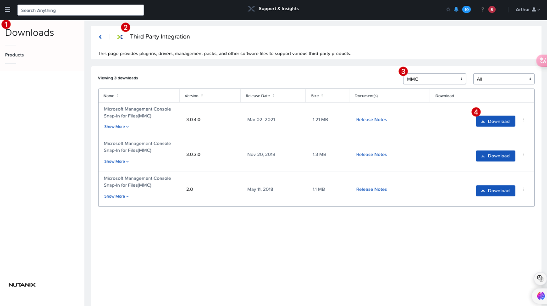
Task: Expand Show More for version 3.0.4.0
Action: 116,127
